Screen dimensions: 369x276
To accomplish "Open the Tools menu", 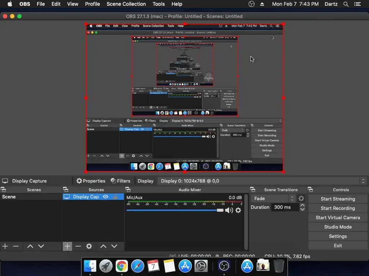I will tap(159, 4).
